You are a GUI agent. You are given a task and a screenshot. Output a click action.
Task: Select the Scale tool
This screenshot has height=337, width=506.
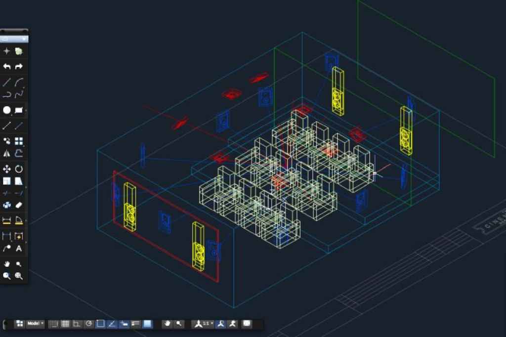click(x=7, y=181)
